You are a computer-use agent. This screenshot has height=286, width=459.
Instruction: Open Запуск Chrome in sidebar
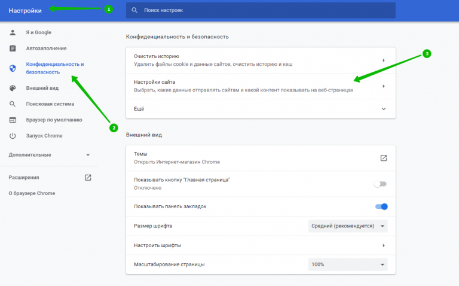(x=44, y=136)
